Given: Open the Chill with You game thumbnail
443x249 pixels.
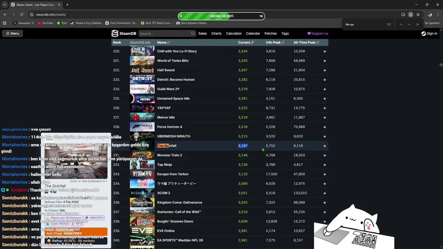Looking at the screenshot, I should 142,51.
